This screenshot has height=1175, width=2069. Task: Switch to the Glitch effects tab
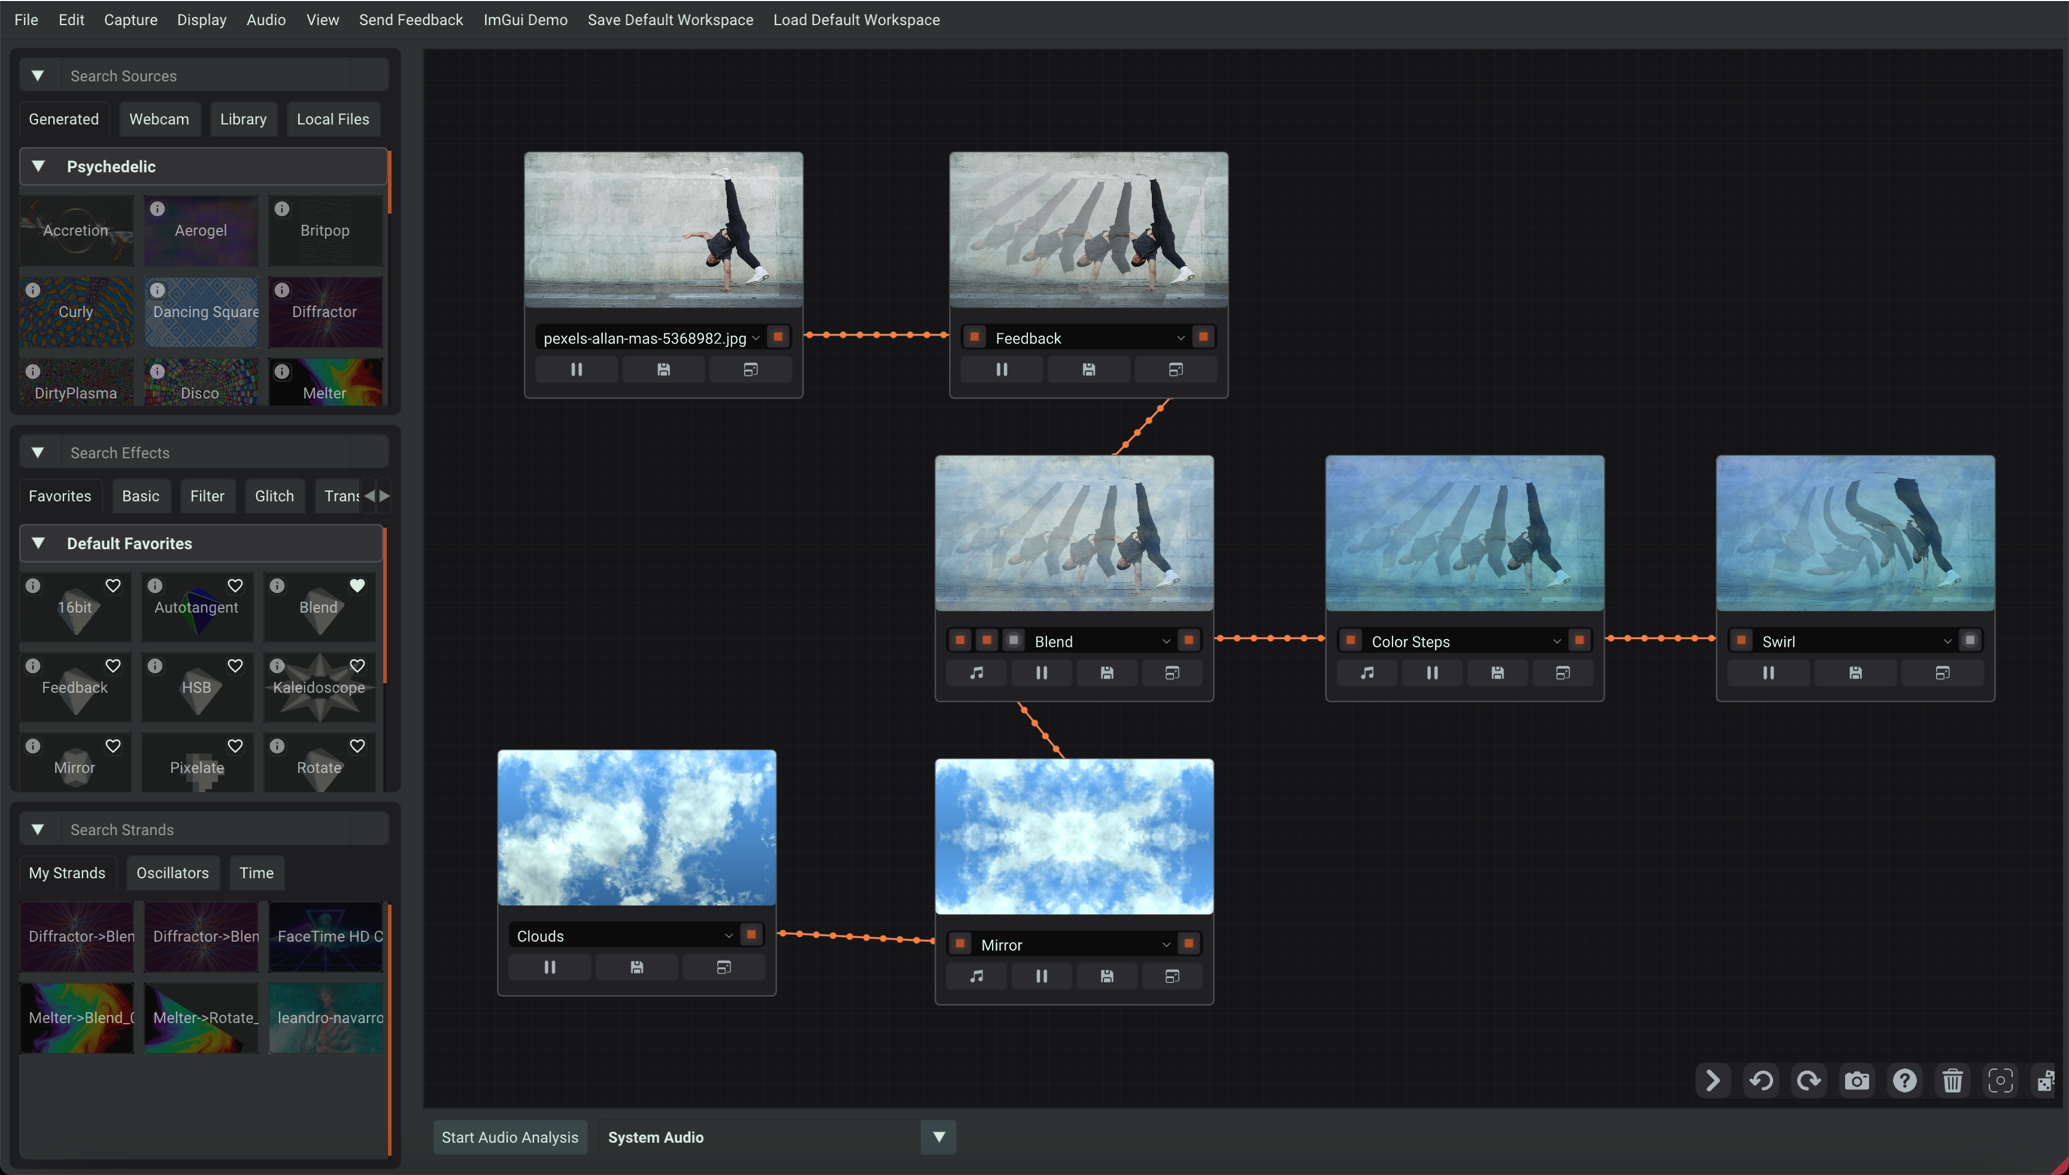click(x=274, y=495)
